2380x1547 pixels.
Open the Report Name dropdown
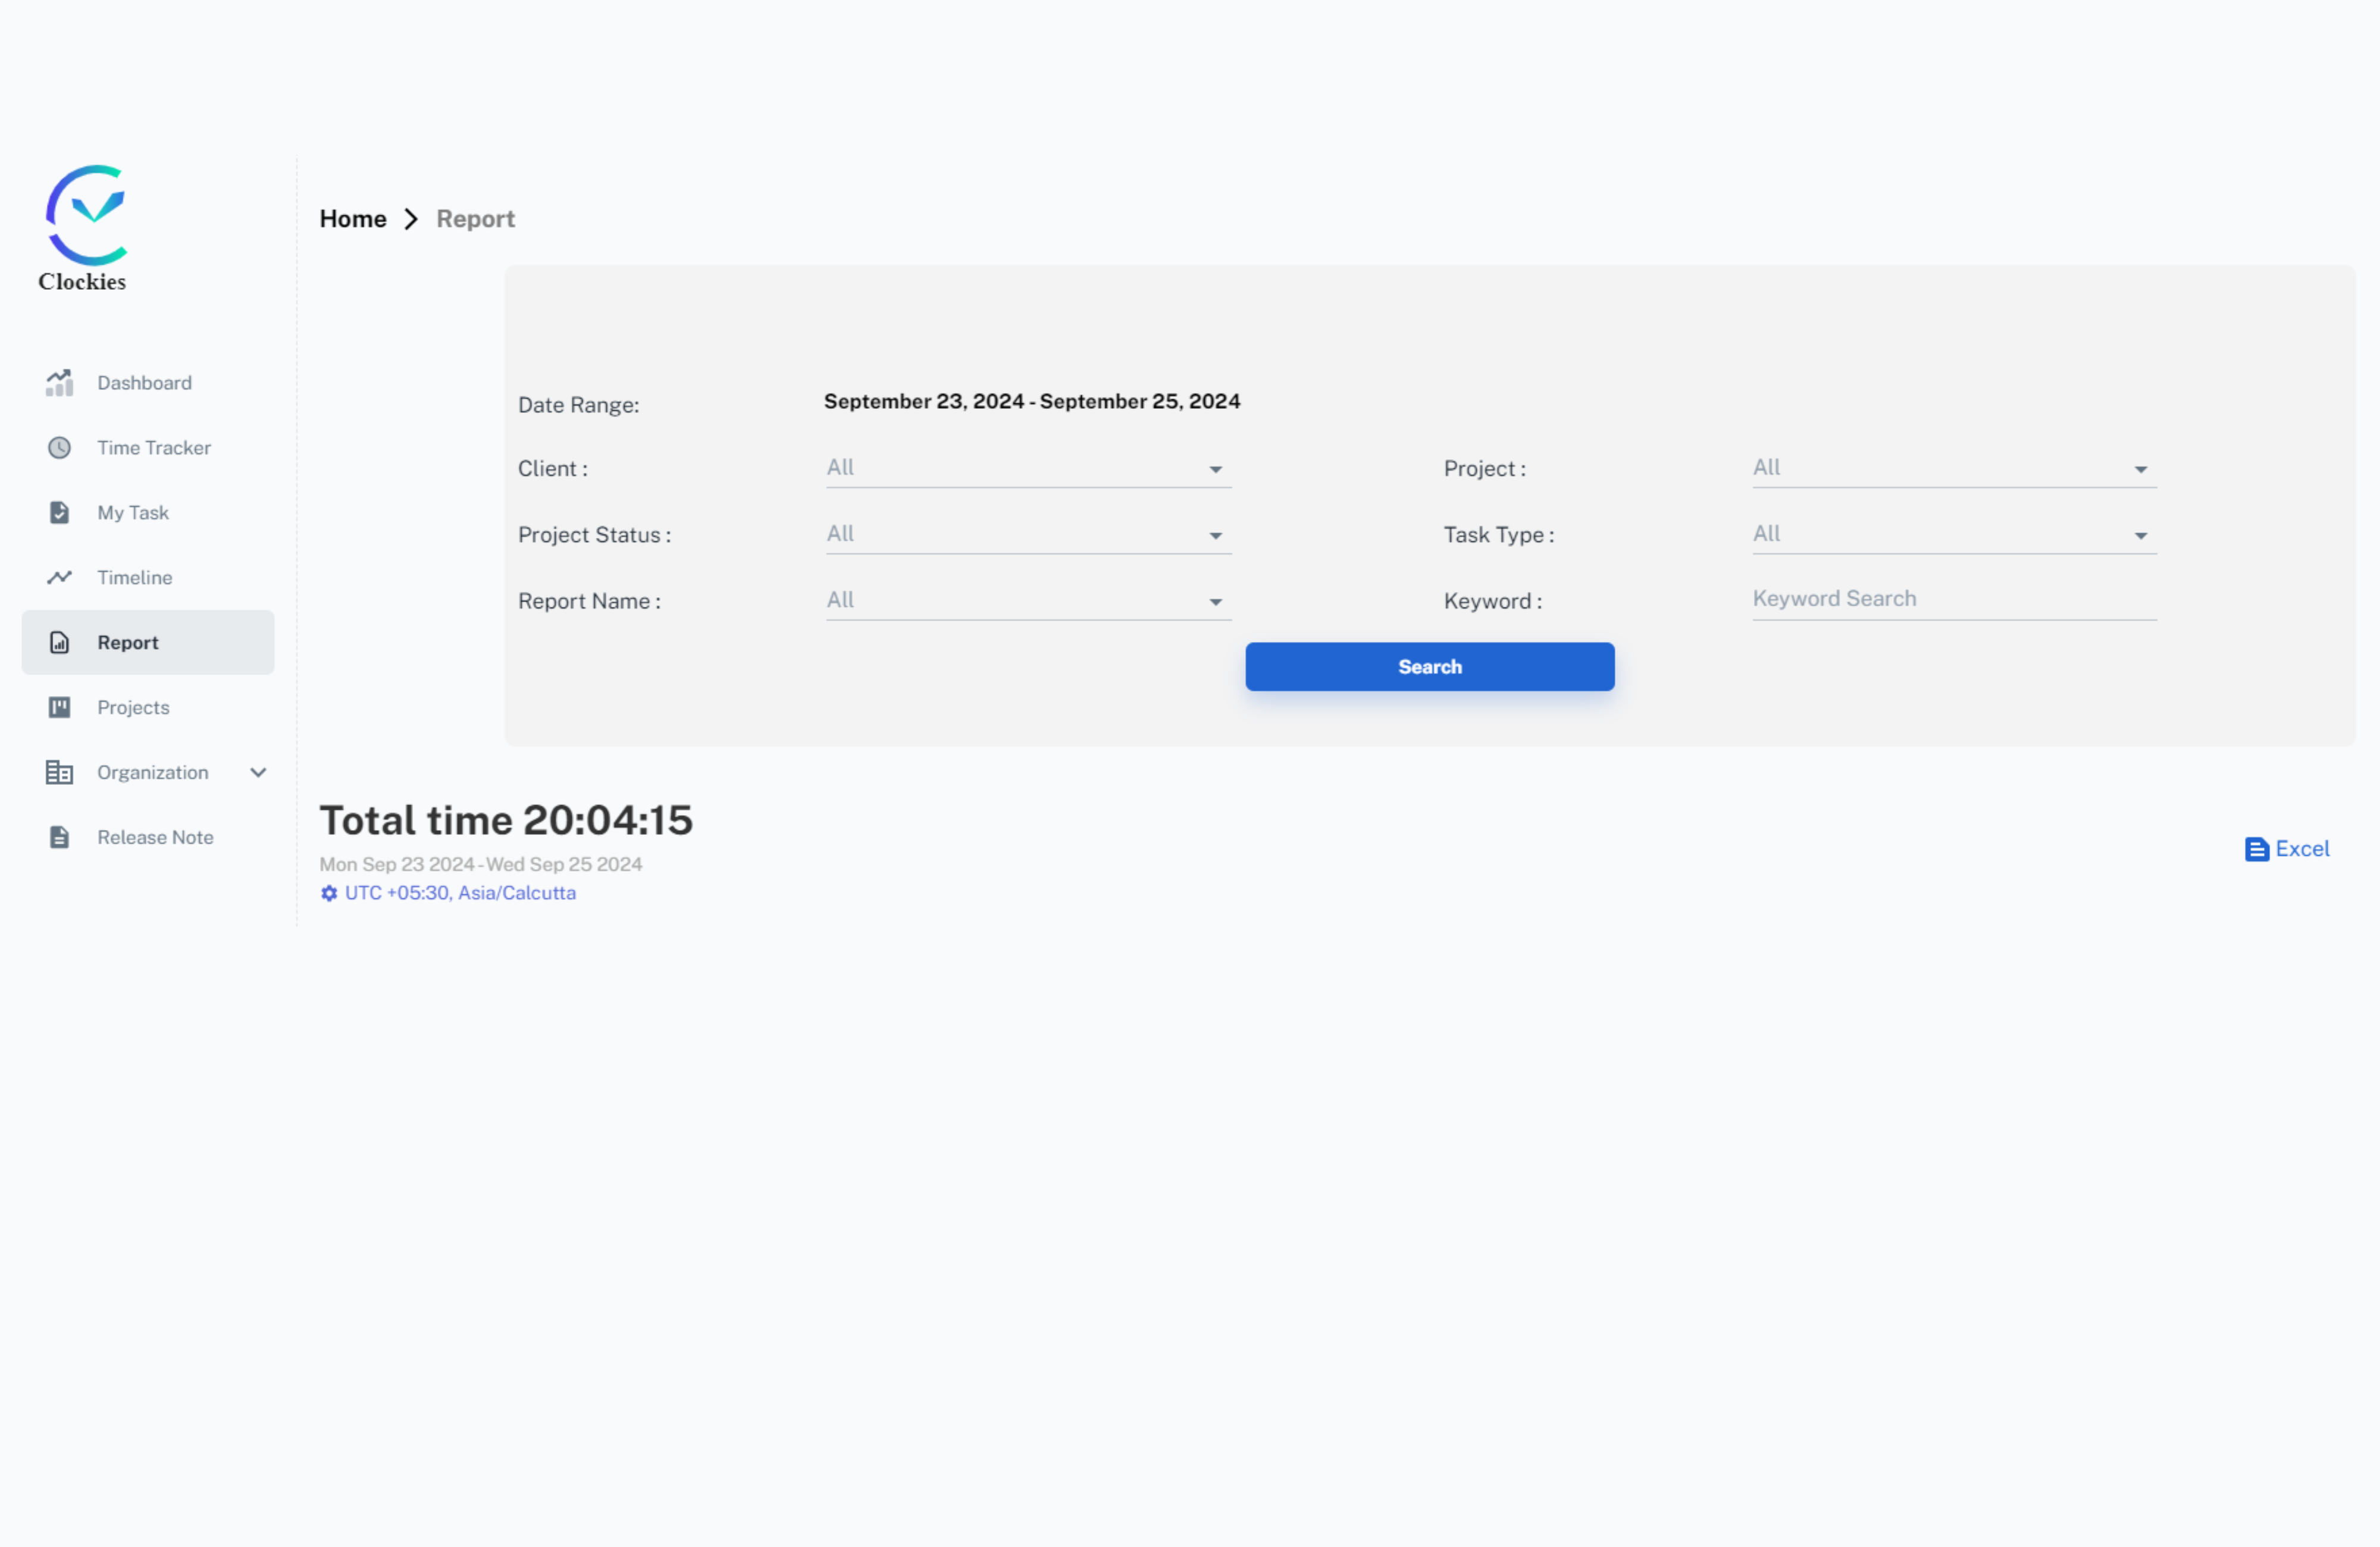point(1028,601)
